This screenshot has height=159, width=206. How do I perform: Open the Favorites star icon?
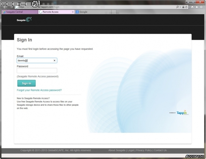click(x=197, y=7)
